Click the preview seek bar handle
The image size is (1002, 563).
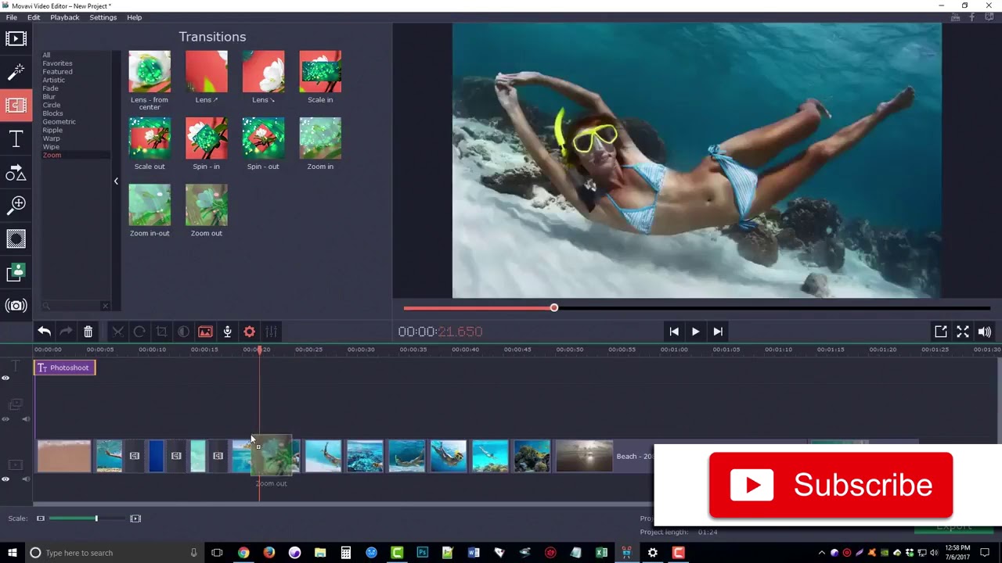pyautogui.click(x=553, y=308)
